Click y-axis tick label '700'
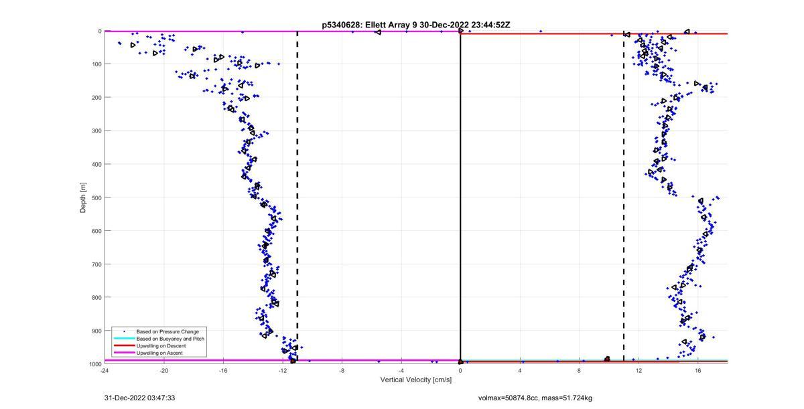Image resolution: width=804 pixels, height=409 pixels. [x=96, y=264]
